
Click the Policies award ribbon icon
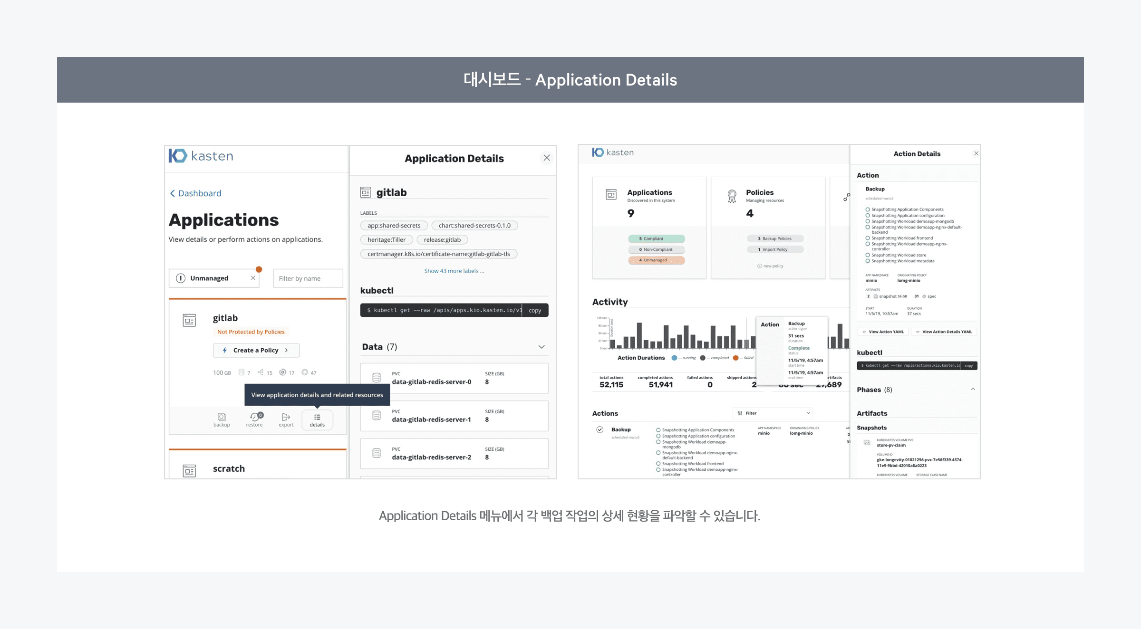732,196
